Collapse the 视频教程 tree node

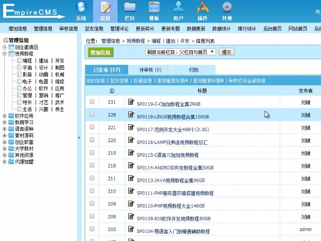click(x=4, y=54)
